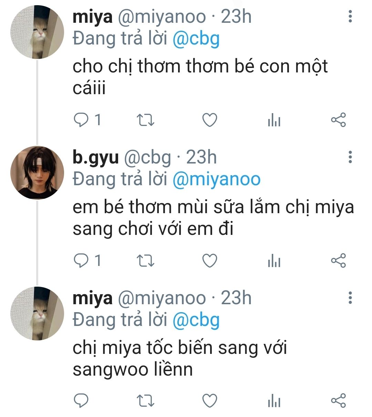This screenshot has width=372, height=417.
Task: Open more options on b.gyu's tweet
Action: [x=350, y=157]
